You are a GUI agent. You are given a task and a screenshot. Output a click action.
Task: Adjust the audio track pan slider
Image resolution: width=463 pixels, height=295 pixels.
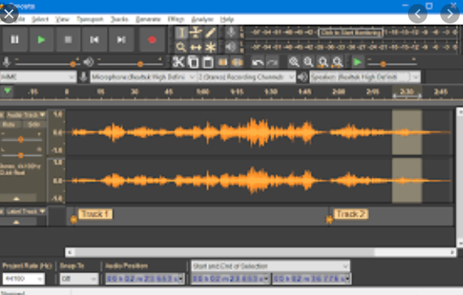pyautogui.click(x=21, y=154)
